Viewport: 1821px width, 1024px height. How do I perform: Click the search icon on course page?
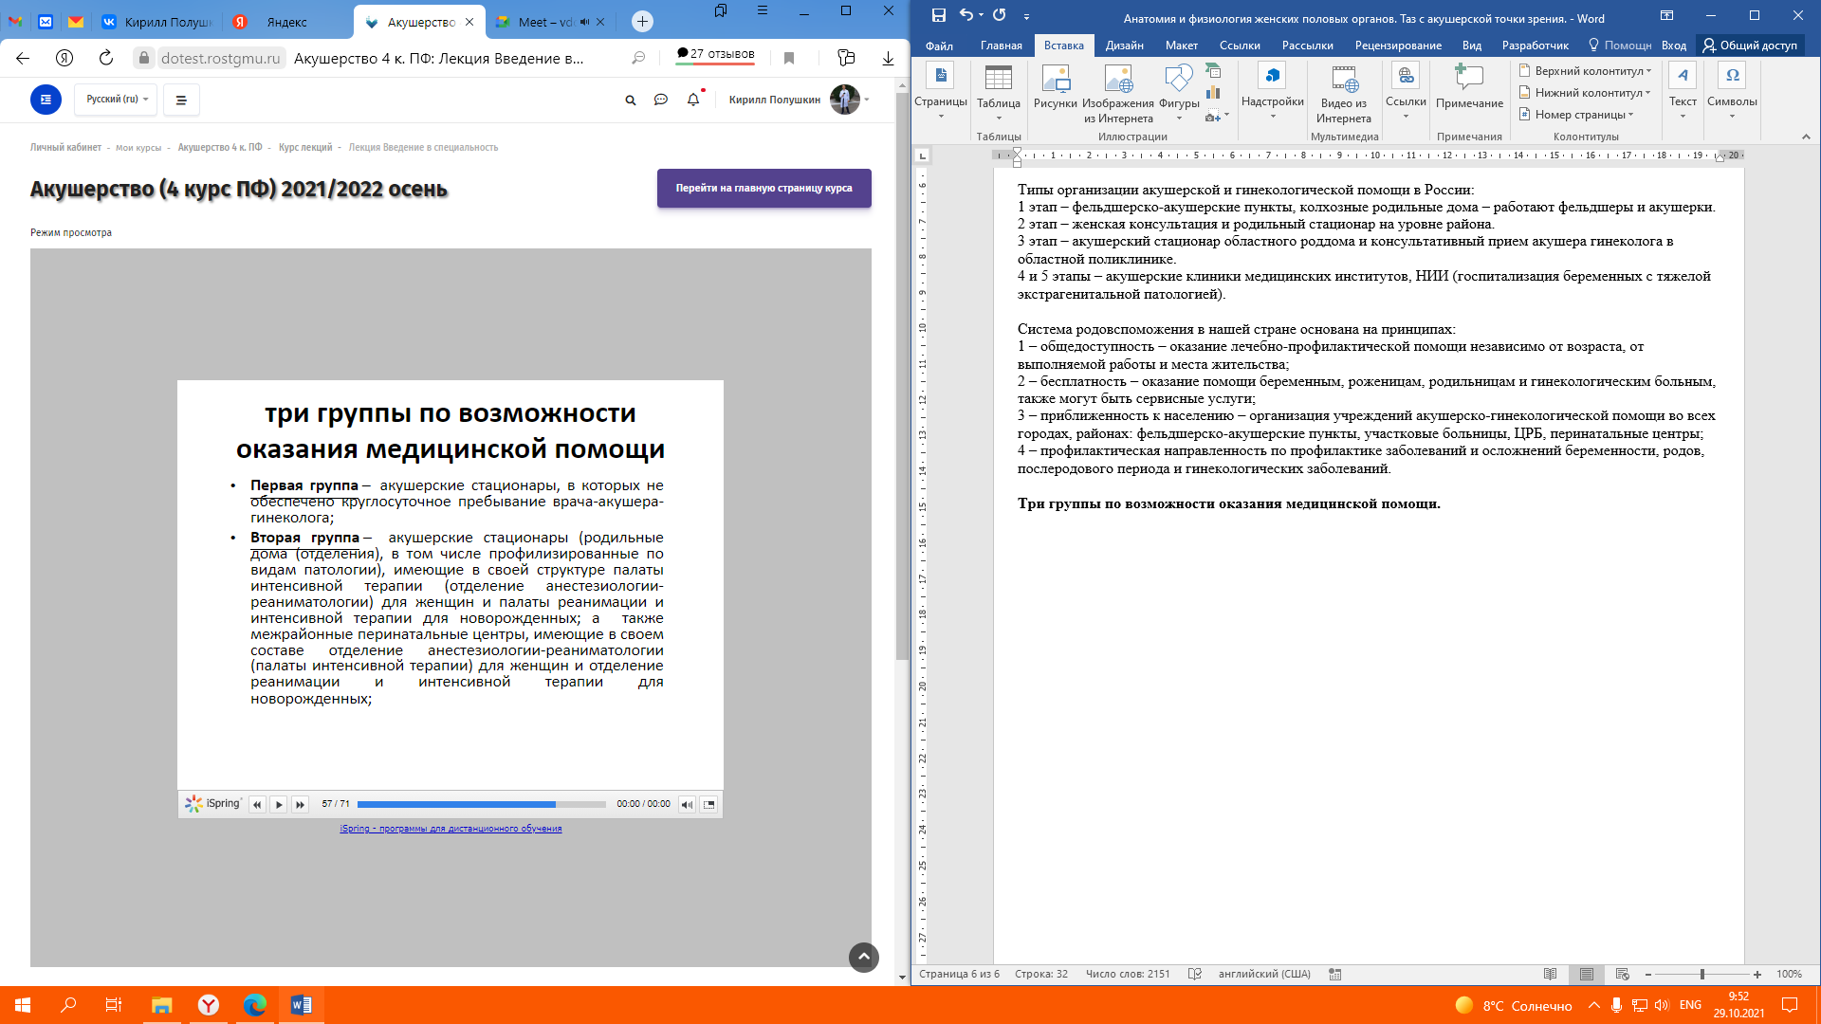(630, 100)
